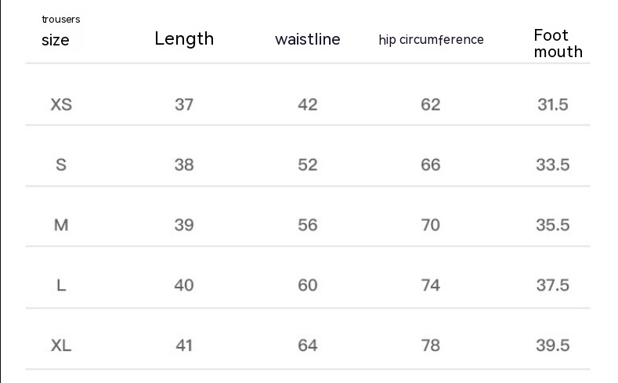
Task: Click the XL waistline value 64
Action: click(308, 345)
